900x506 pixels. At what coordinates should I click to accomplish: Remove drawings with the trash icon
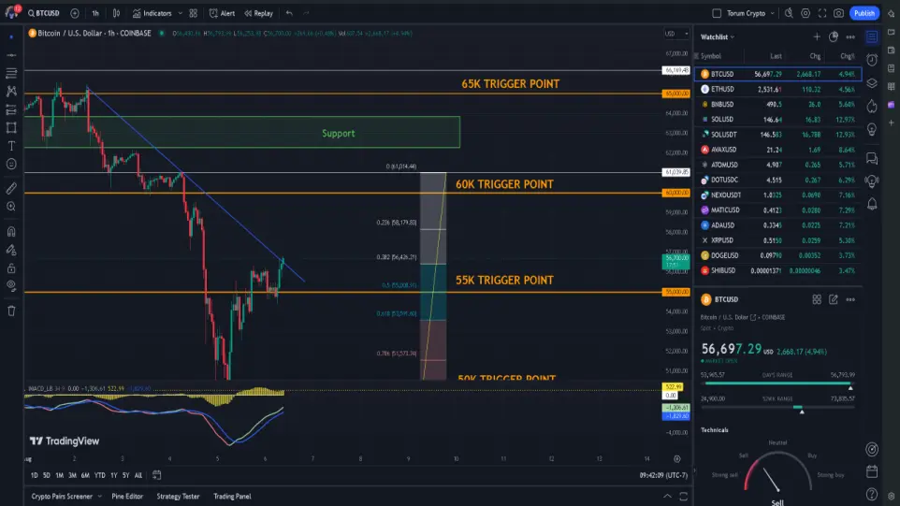click(x=11, y=311)
